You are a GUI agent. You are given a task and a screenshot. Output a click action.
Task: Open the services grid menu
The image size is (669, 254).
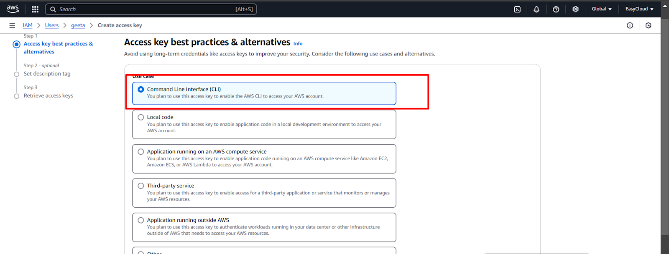tap(35, 9)
